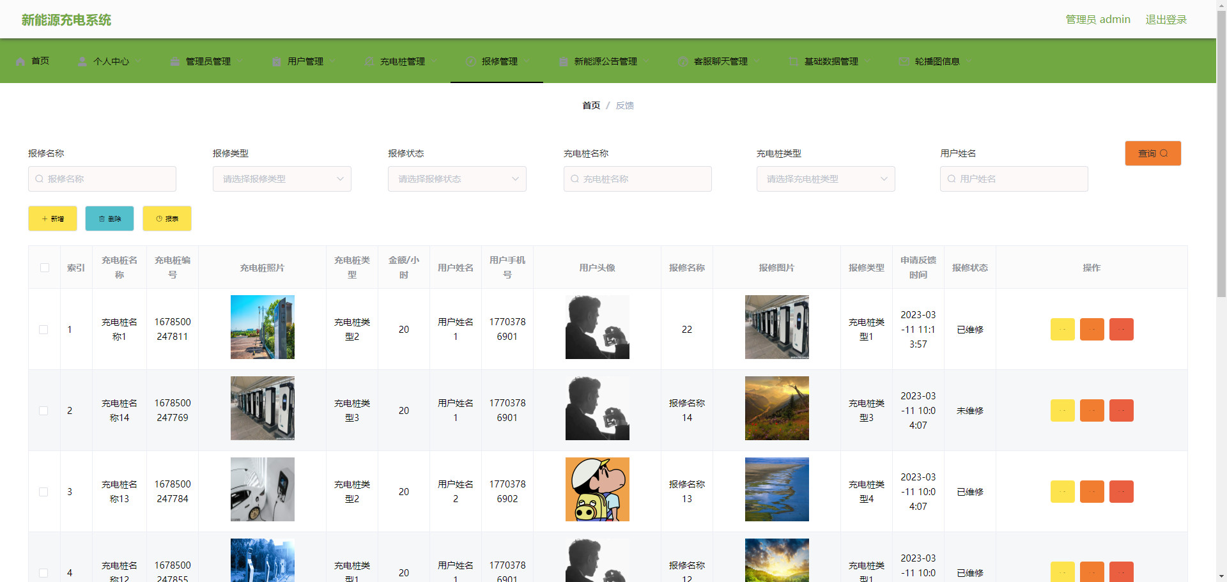1227x582 pixels.
Task: Open the 请选择充电桩类型 dropdown
Action: 826,179
